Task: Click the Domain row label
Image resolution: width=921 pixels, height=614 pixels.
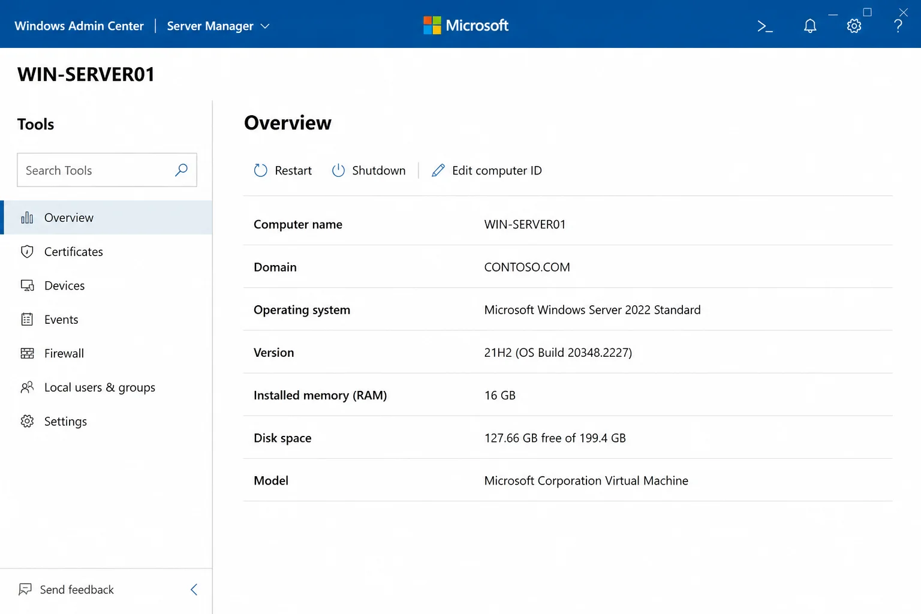Action: tap(275, 267)
